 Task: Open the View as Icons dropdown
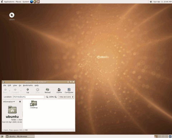(x=66, y=97)
